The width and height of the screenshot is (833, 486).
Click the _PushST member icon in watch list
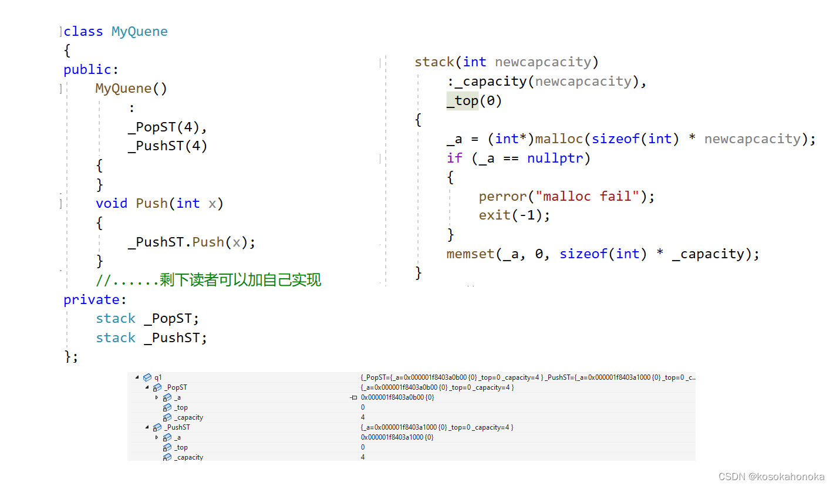point(157,427)
